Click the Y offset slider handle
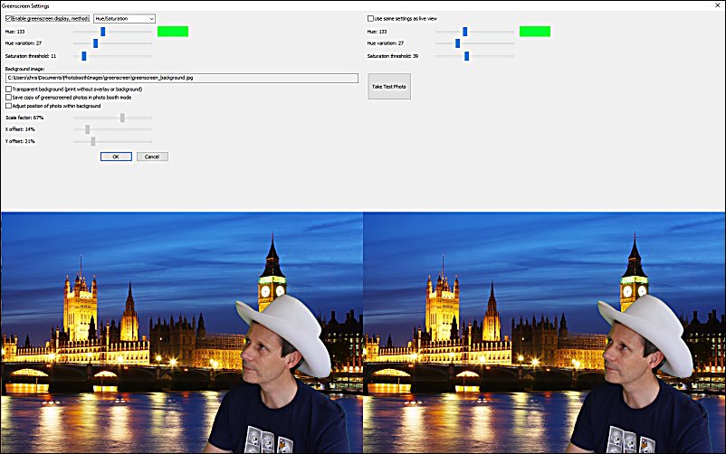This screenshot has width=726, height=454. pos(93,141)
